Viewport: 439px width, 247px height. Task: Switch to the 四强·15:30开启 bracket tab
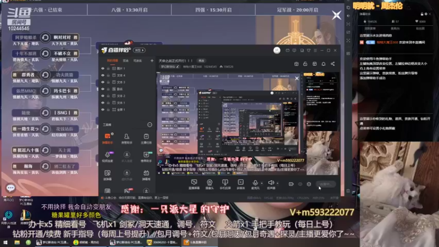point(213,10)
